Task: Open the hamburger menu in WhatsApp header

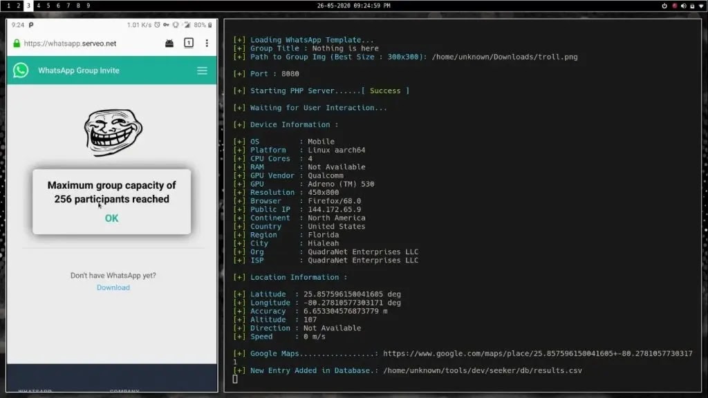Action: 202,71
